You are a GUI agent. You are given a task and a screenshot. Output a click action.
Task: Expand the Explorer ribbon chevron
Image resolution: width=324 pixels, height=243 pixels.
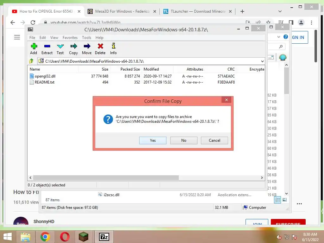pyautogui.click(x=278, y=37)
